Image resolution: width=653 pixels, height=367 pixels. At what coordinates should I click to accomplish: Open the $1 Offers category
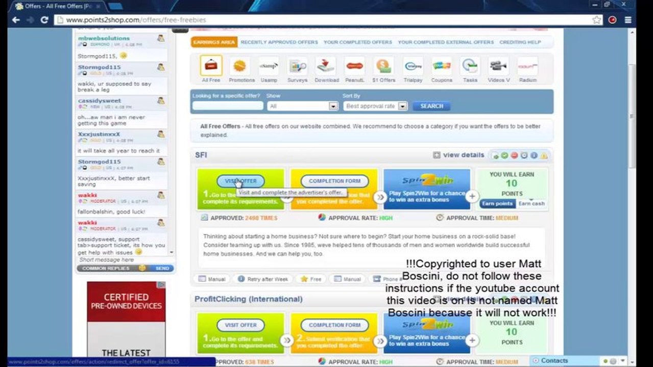tap(383, 66)
